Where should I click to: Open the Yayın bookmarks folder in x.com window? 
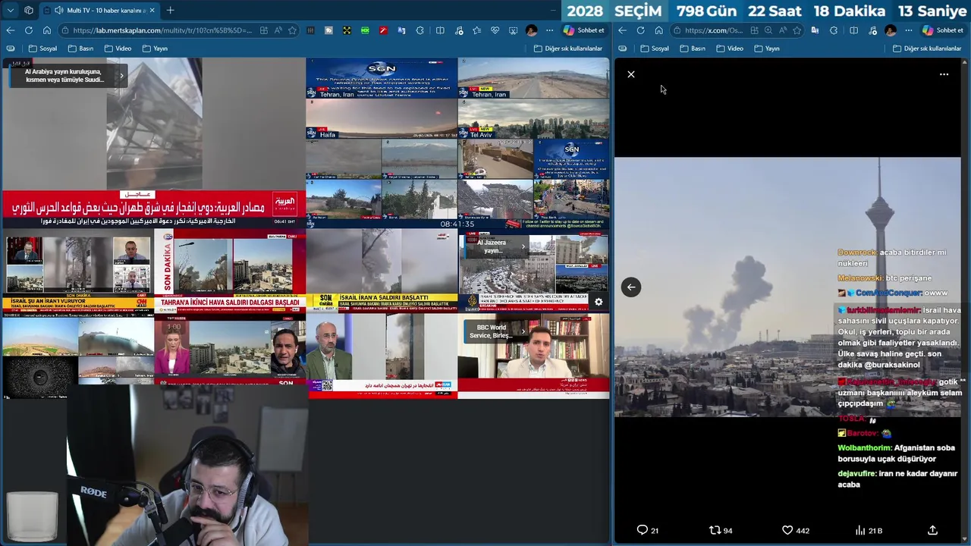click(x=767, y=49)
